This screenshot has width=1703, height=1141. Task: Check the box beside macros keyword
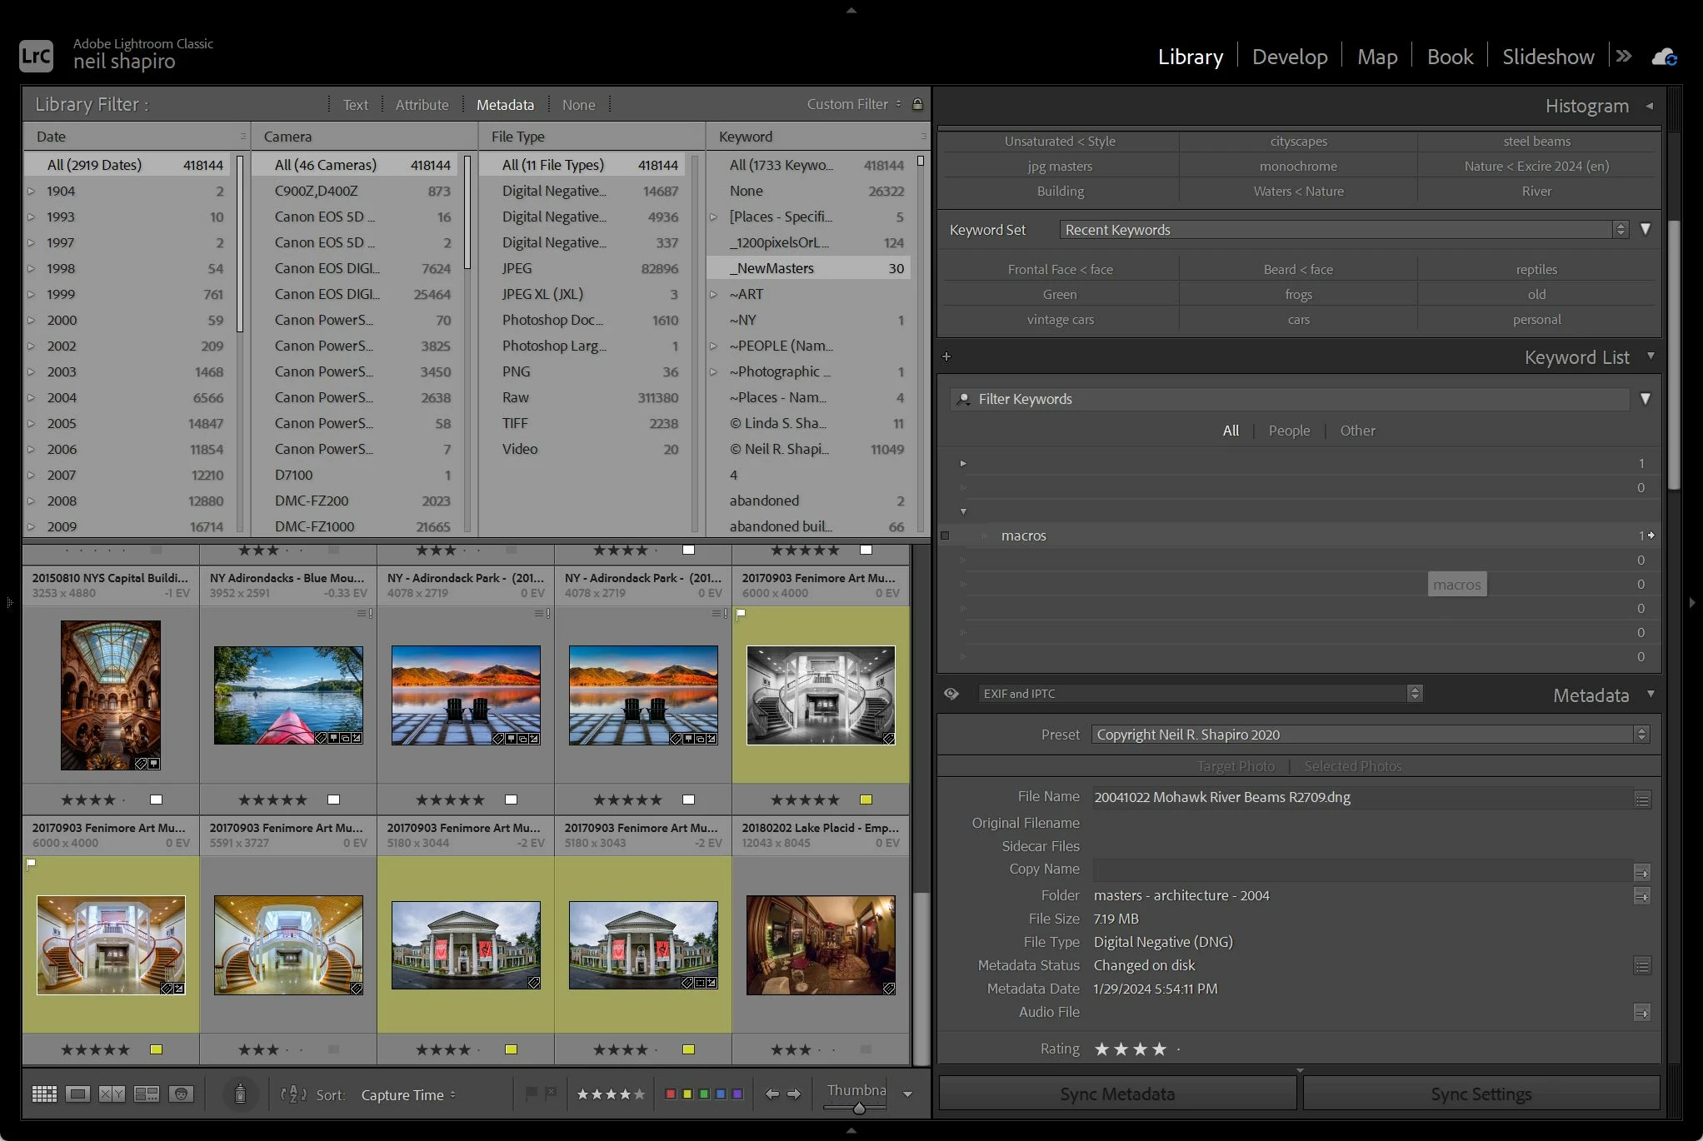pos(945,536)
